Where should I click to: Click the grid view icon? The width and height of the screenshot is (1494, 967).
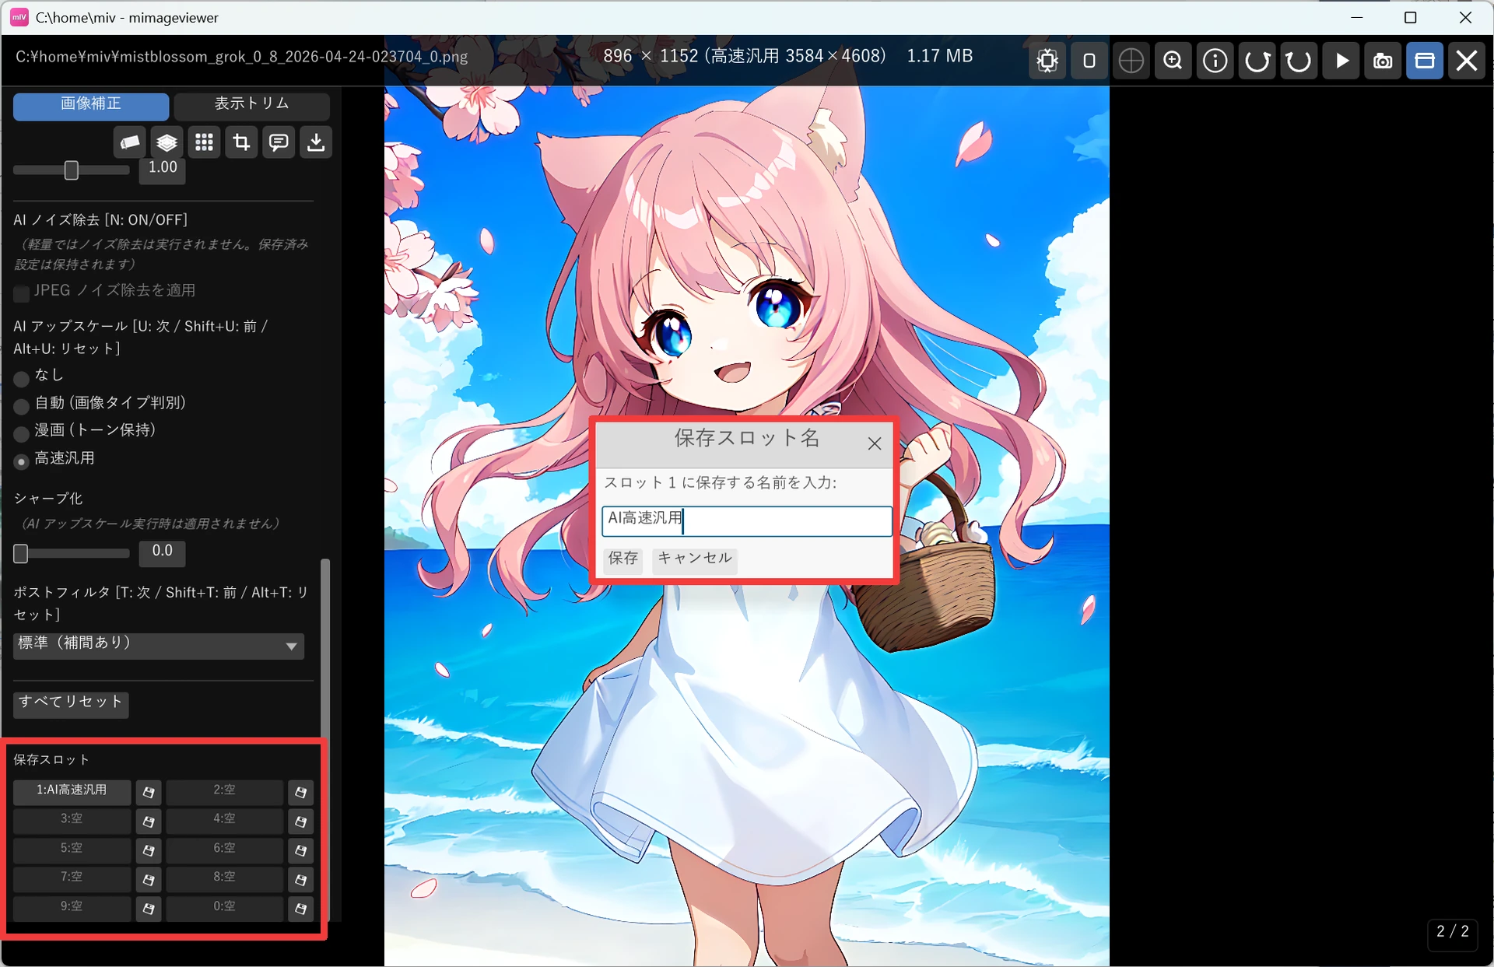(x=204, y=142)
